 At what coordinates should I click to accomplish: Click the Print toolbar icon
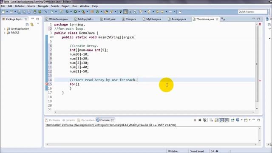29,12
